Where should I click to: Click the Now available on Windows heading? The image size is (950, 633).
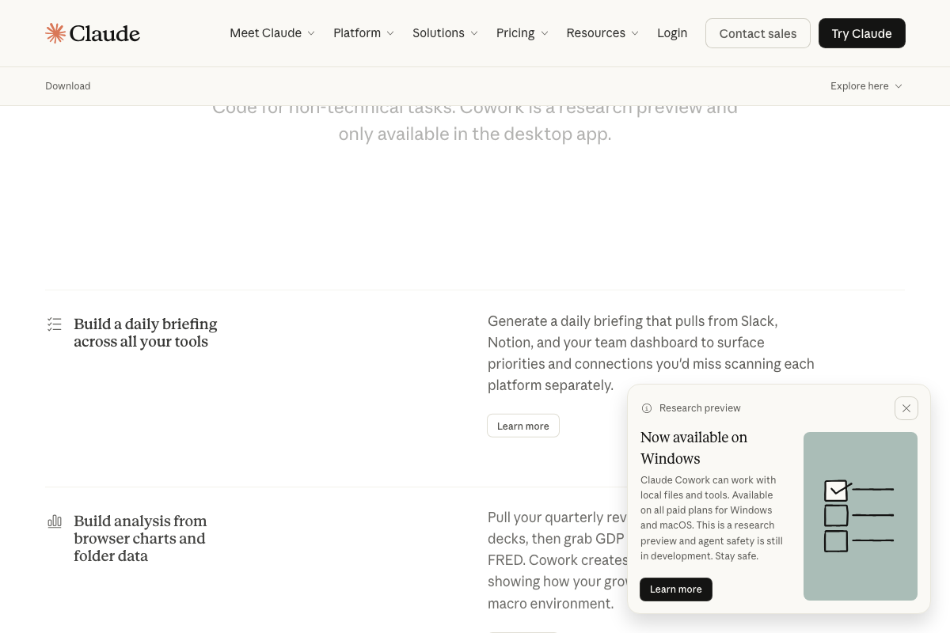tap(693, 447)
